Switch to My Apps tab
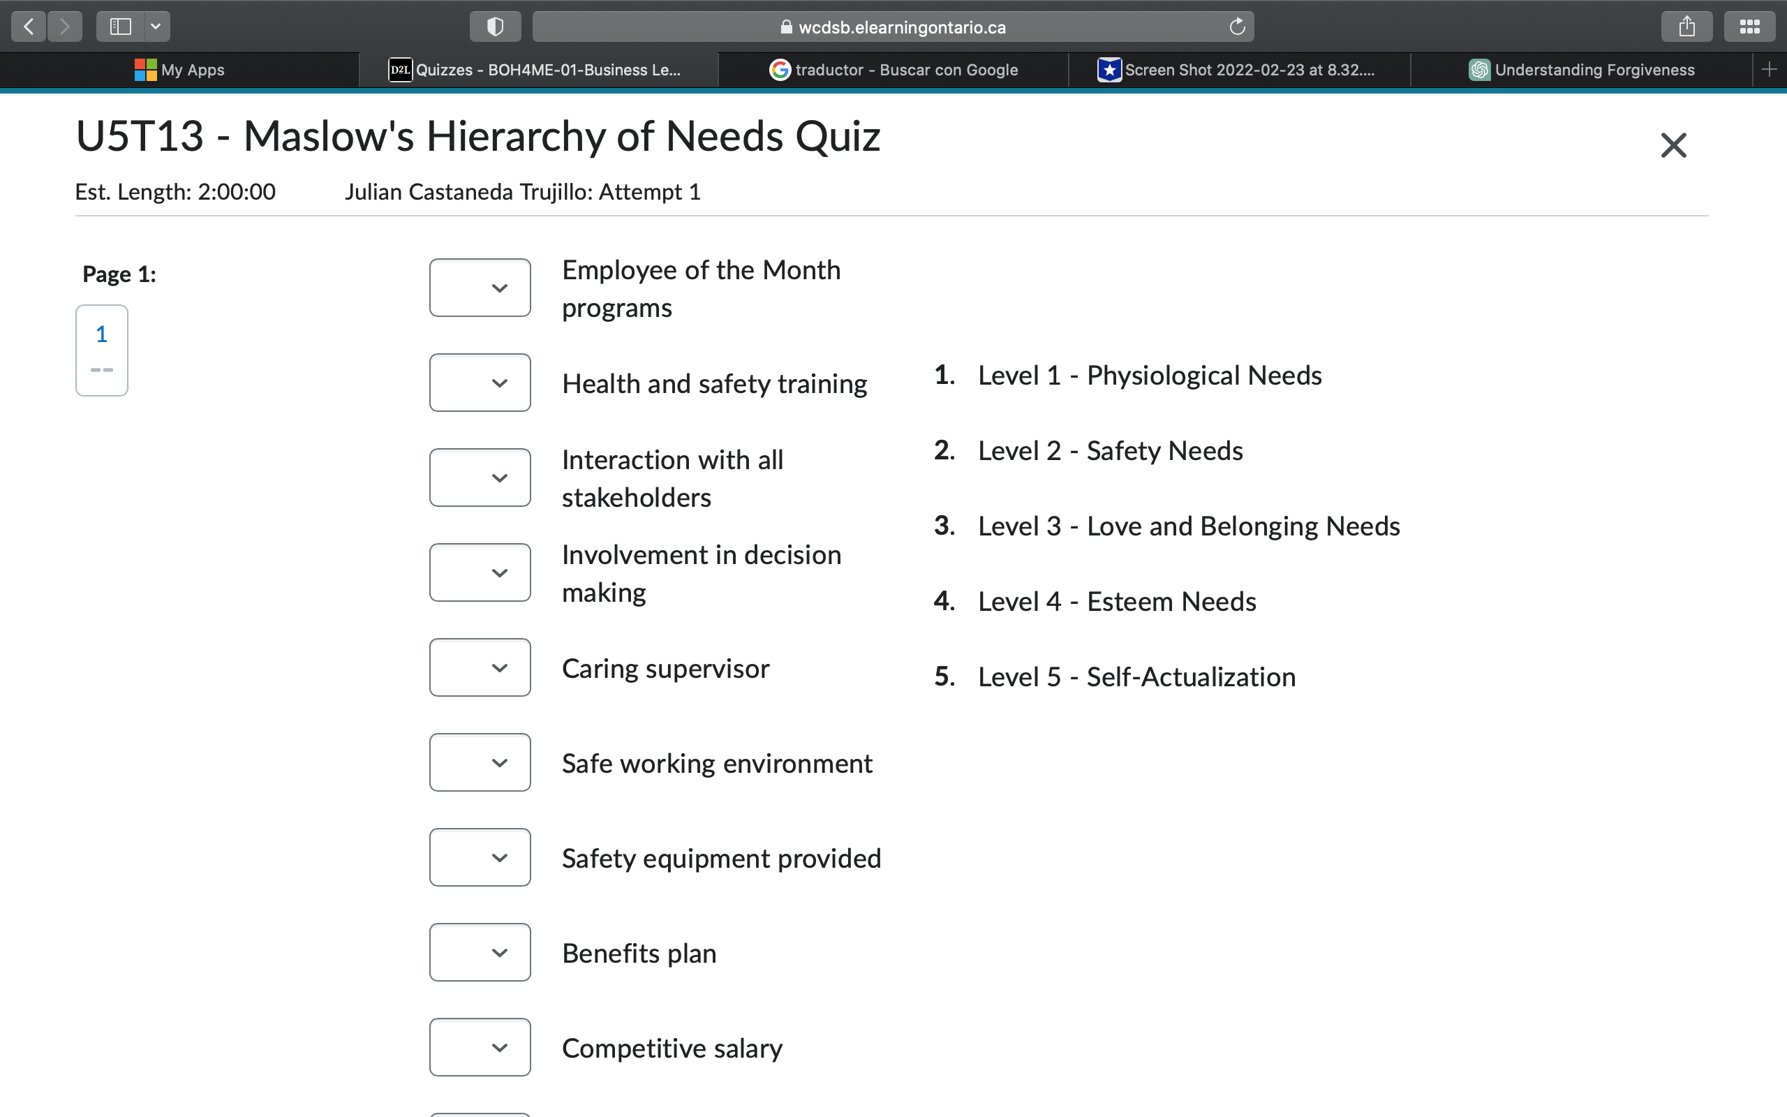This screenshot has width=1787, height=1117. tap(179, 69)
